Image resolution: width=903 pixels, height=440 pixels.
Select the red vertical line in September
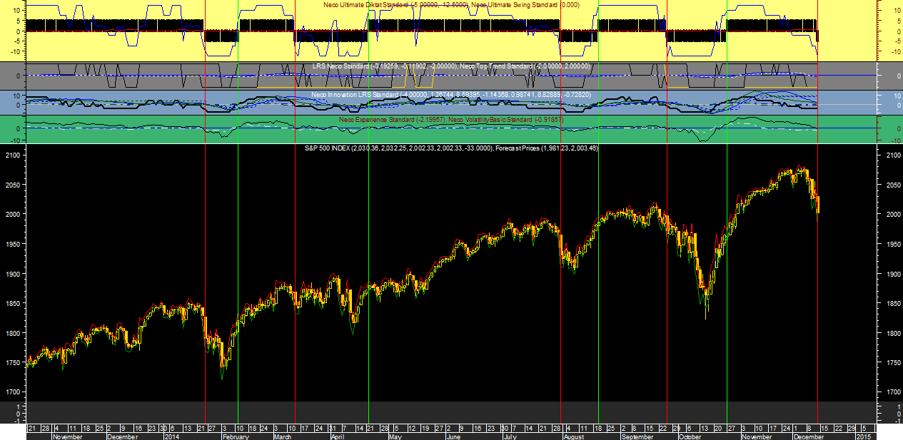pos(667,285)
